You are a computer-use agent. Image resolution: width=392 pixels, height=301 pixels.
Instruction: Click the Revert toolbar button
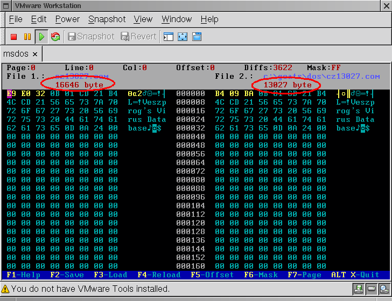[x=138, y=37]
